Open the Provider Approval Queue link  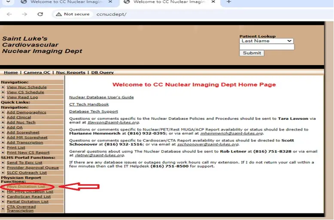click(x=33, y=168)
